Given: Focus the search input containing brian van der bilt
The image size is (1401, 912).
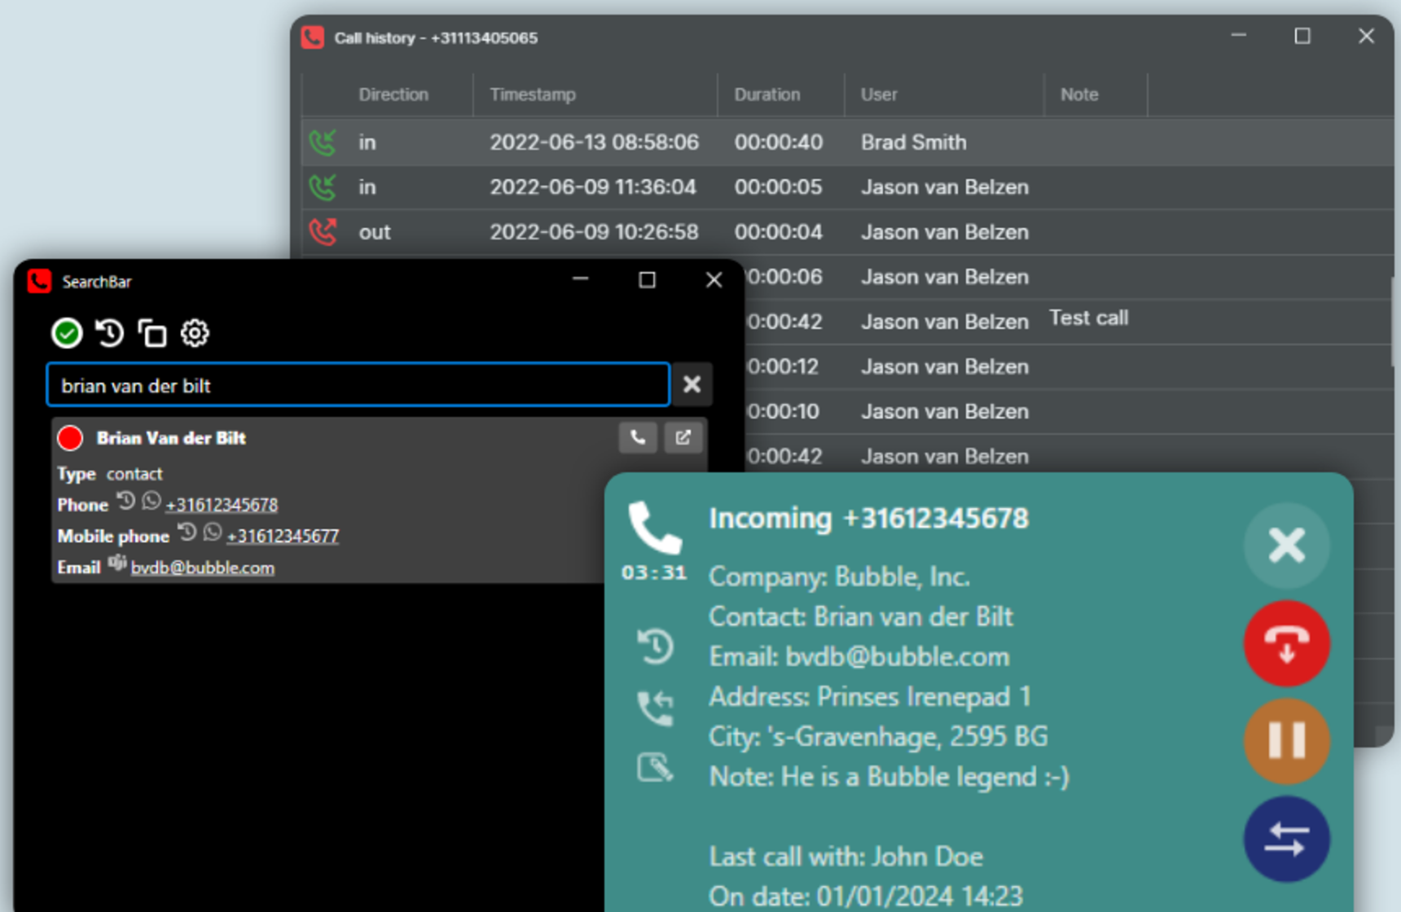Looking at the screenshot, I should click(x=358, y=384).
